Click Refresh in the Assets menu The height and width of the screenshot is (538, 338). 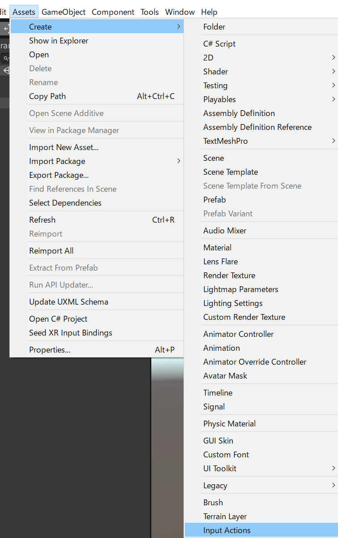click(x=42, y=220)
